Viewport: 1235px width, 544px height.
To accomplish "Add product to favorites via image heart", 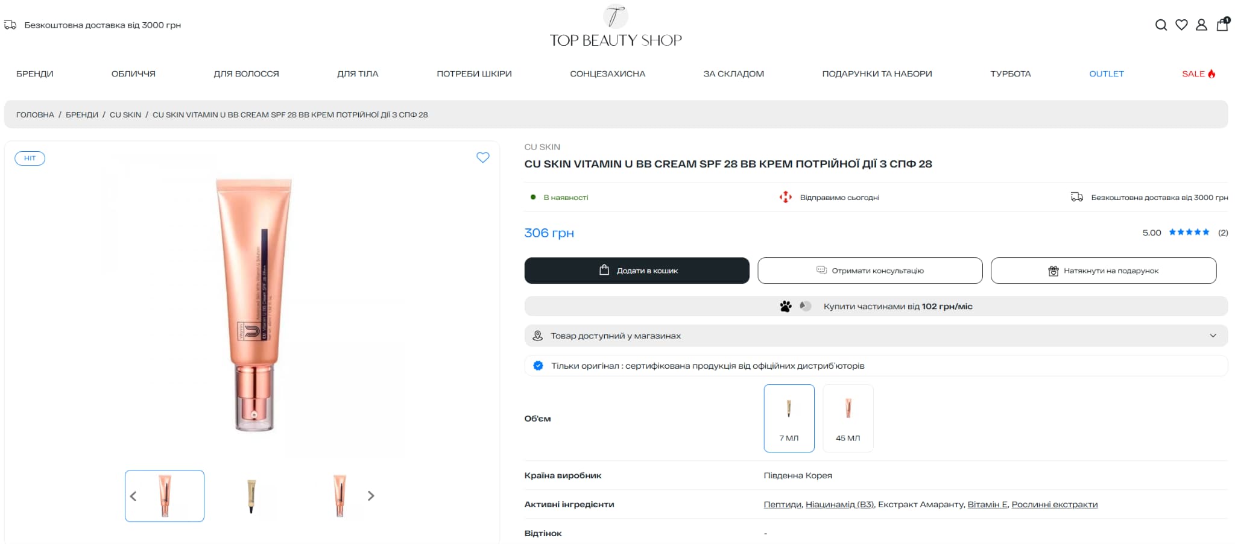I will pyautogui.click(x=483, y=158).
